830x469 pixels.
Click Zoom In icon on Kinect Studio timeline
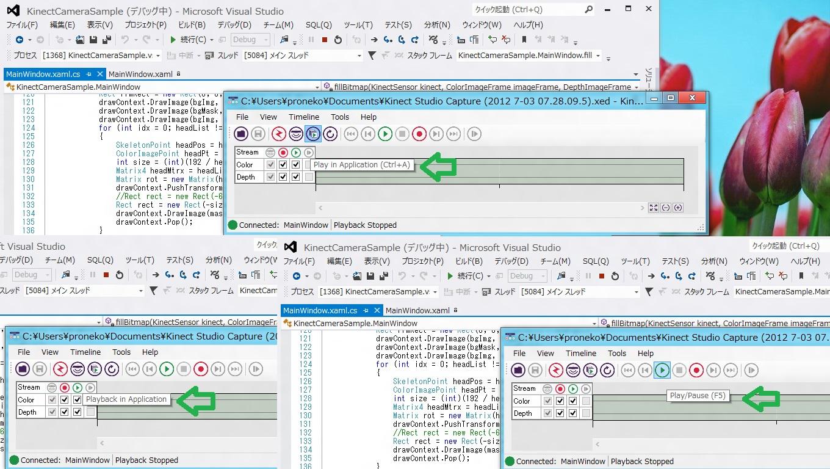pos(678,208)
